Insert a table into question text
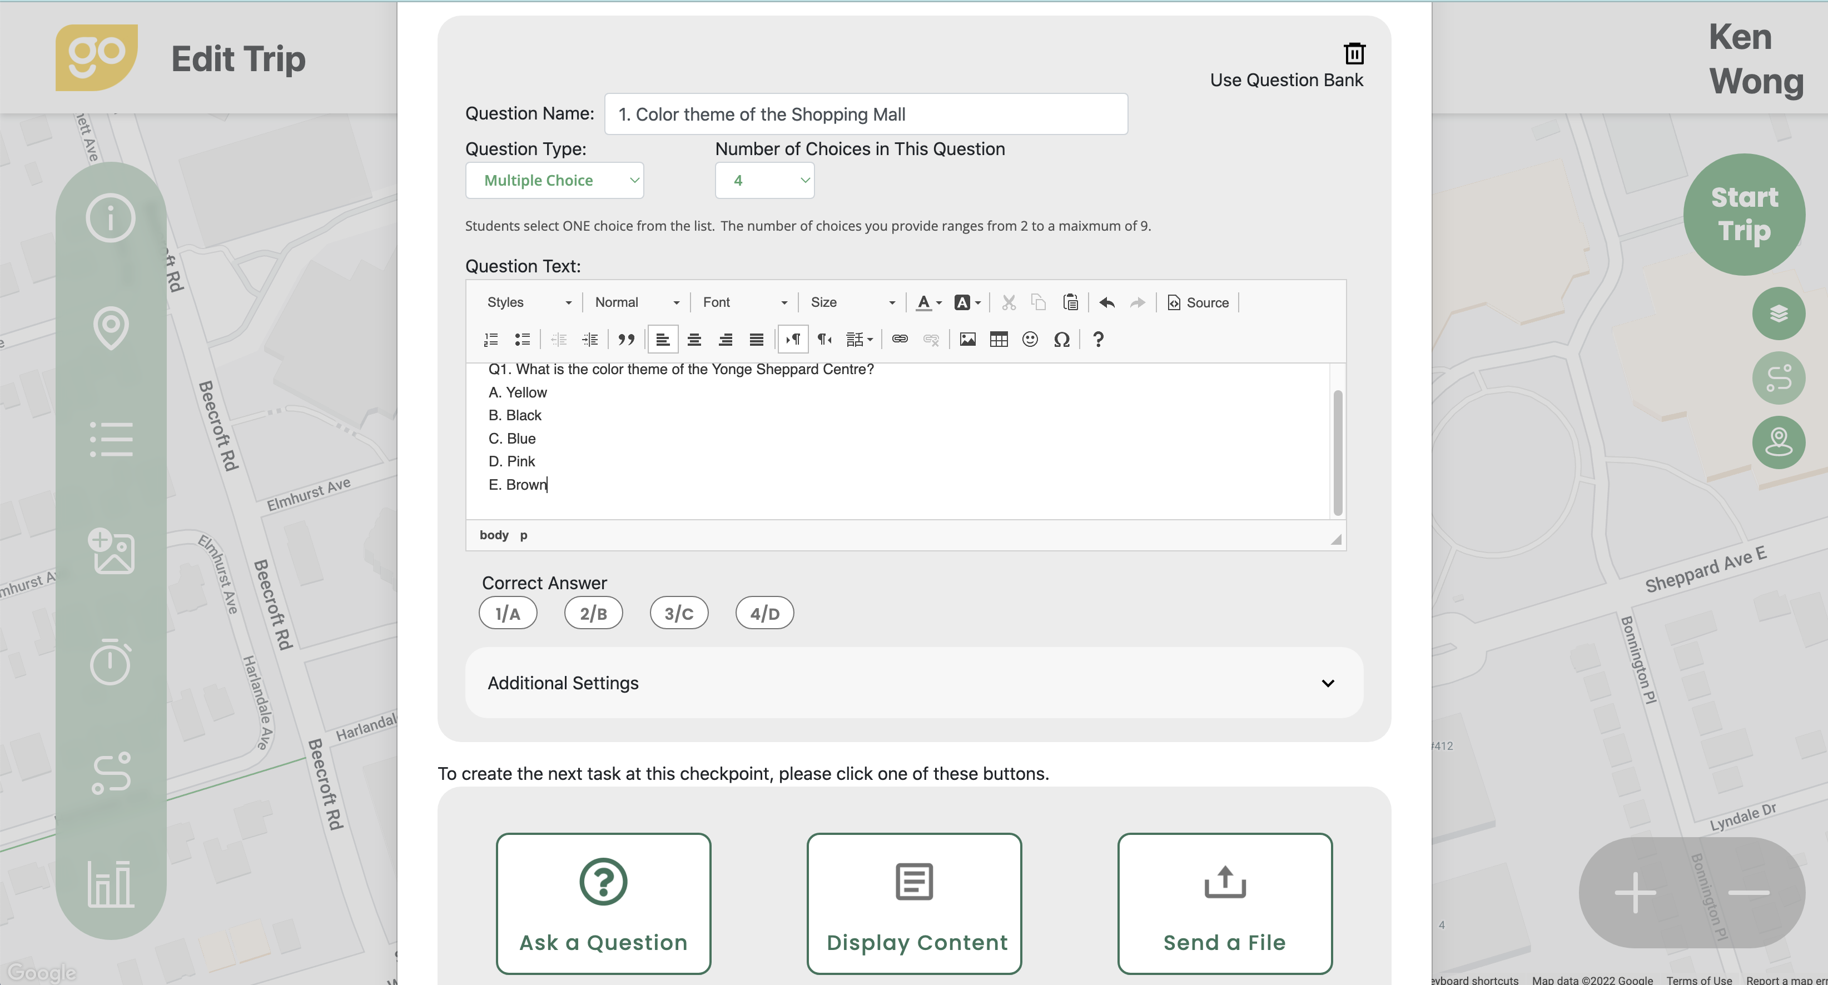Image resolution: width=1828 pixels, height=985 pixels. click(999, 339)
